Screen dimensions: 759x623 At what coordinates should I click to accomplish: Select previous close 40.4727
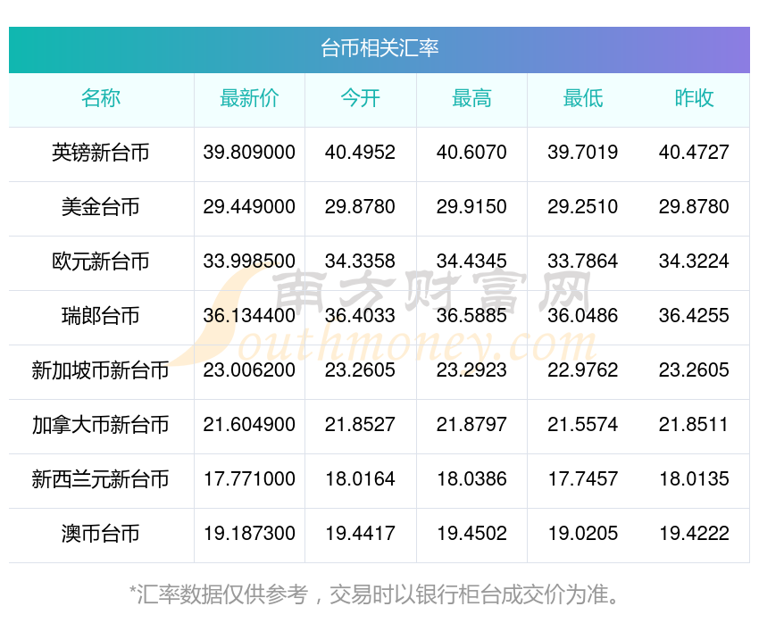[694, 153]
